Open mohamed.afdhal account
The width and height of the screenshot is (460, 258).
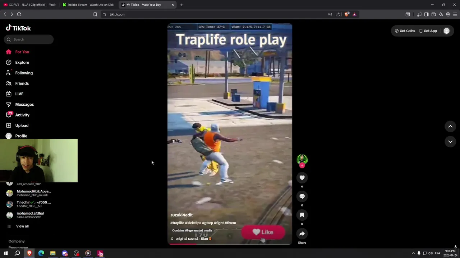point(25,215)
